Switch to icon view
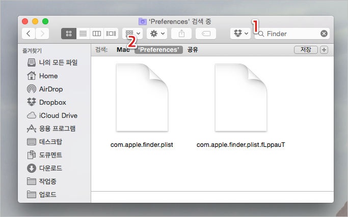Screen dimensions: 348x217 point(69,34)
